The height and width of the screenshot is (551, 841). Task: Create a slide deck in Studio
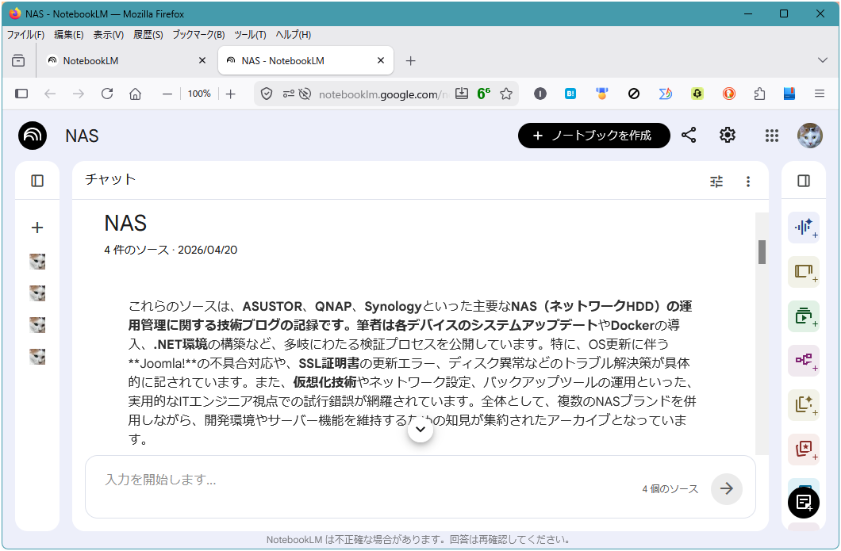pos(804,272)
